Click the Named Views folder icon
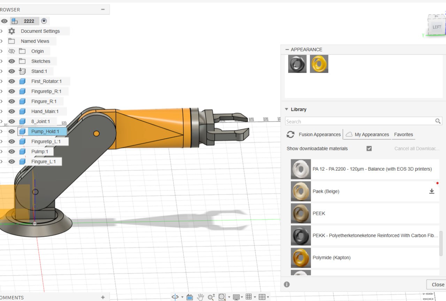 coord(12,41)
